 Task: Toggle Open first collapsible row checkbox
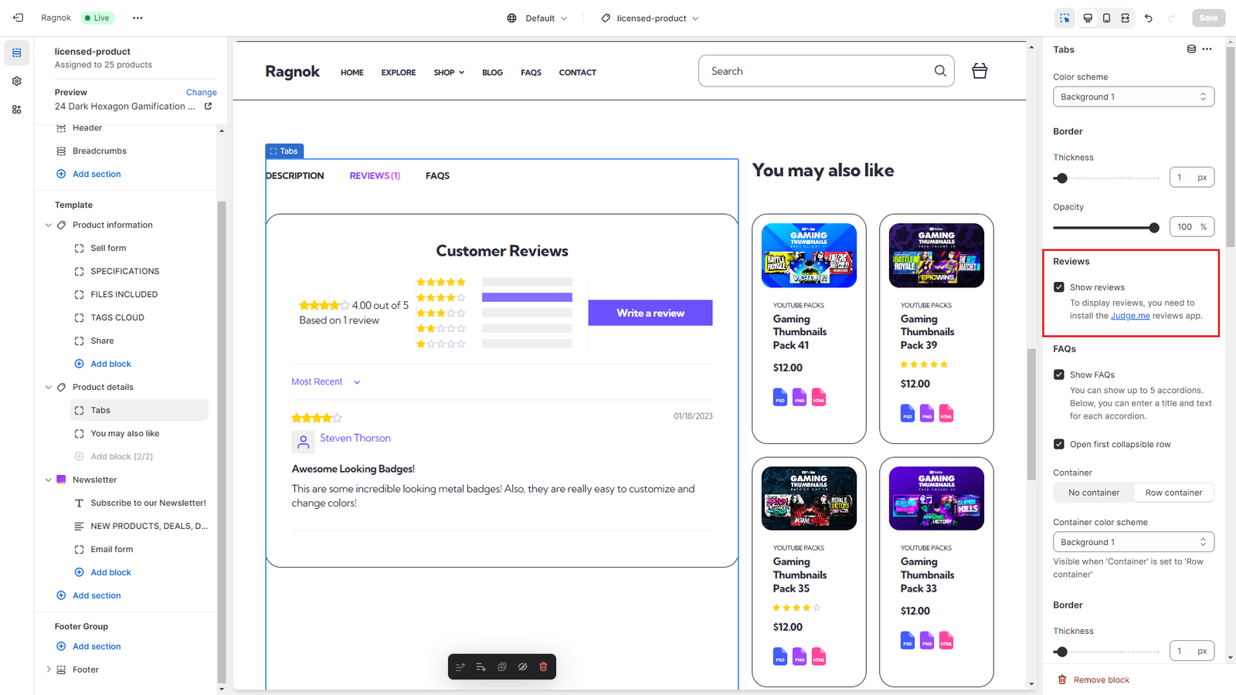point(1059,444)
